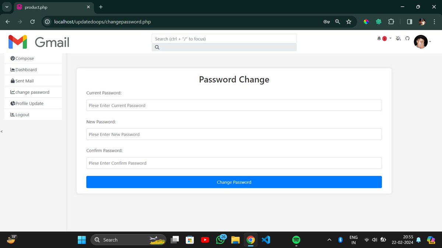Click the green ChatGPT extension icon
Viewport: 442px width, 248px height.
379,22
